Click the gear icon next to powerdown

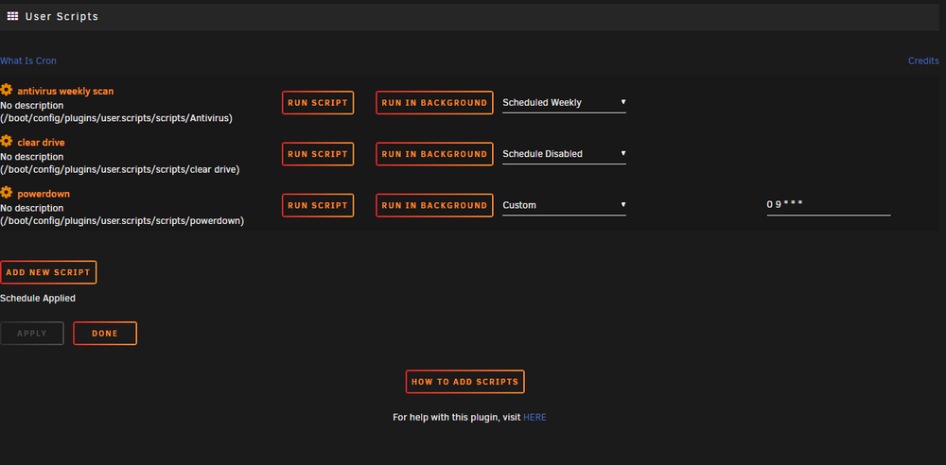coord(6,193)
